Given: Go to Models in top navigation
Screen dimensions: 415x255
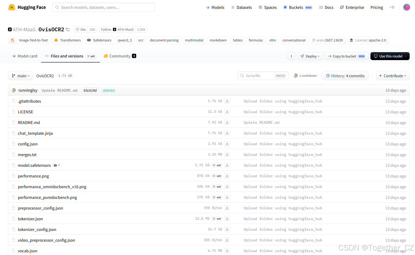Looking at the screenshot, I should pyautogui.click(x=215, y=7).
